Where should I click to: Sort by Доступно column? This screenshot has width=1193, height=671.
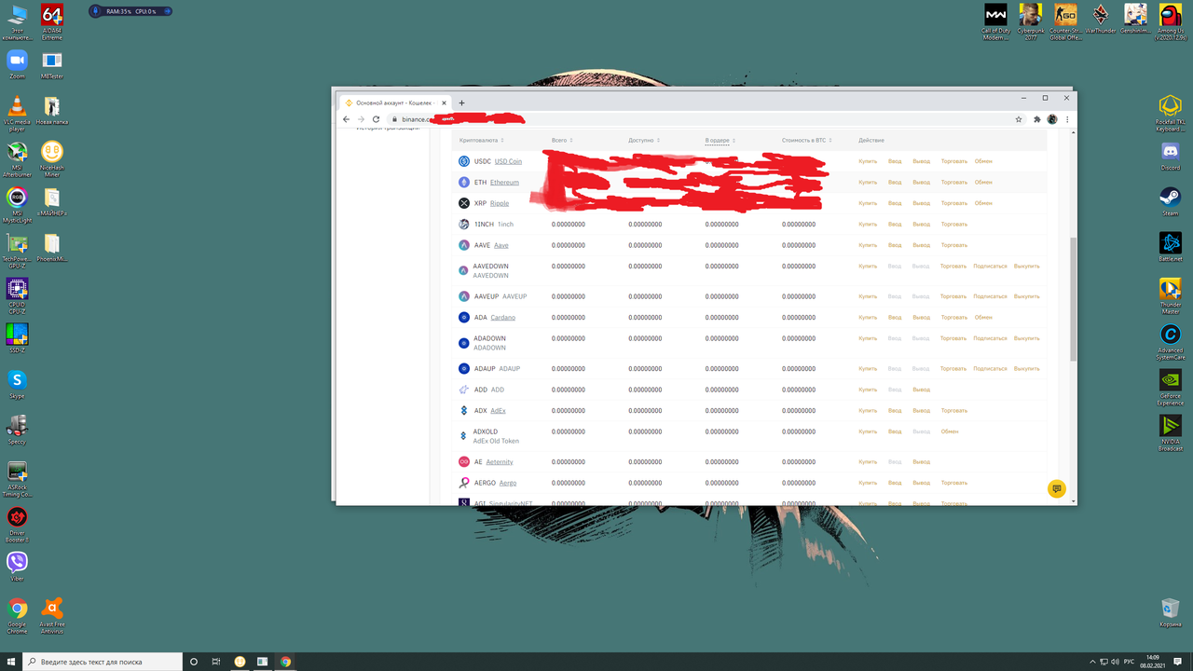pos(644,140)
